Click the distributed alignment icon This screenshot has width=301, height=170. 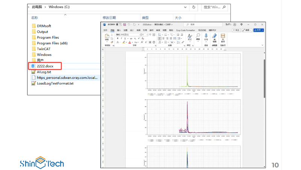175,39
